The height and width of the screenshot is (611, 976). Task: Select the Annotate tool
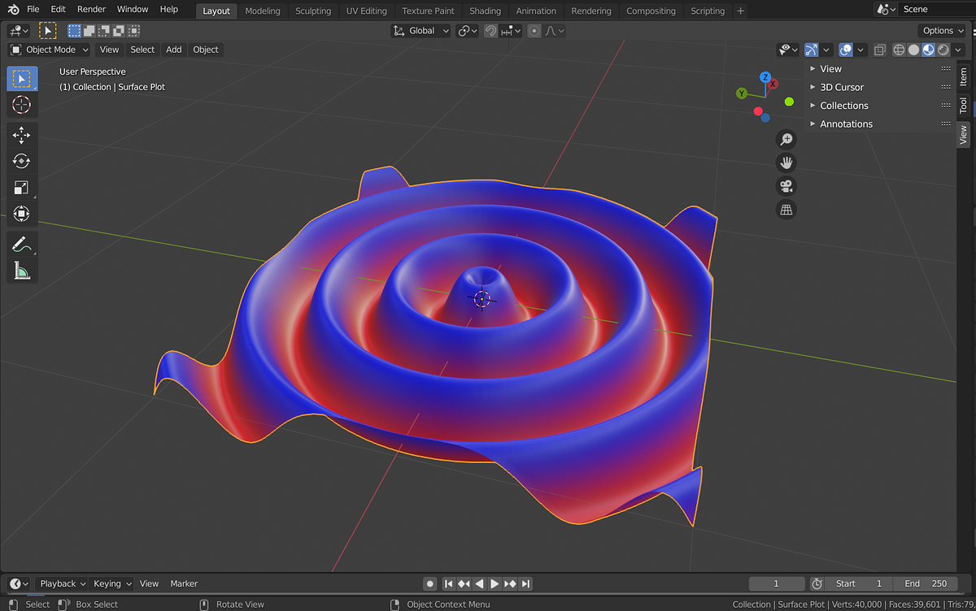pyautogui.click(x=22, y=244)
